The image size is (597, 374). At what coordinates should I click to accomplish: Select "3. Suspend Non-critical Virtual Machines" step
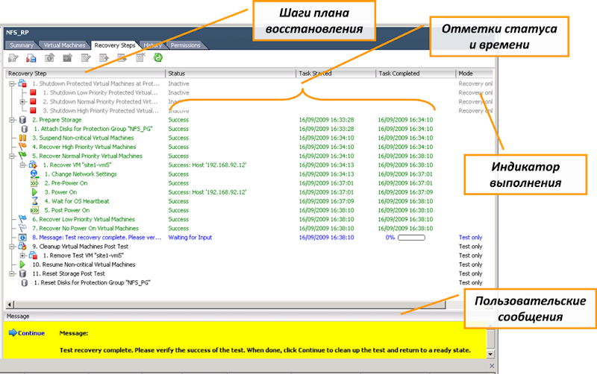tap(83, 138)
